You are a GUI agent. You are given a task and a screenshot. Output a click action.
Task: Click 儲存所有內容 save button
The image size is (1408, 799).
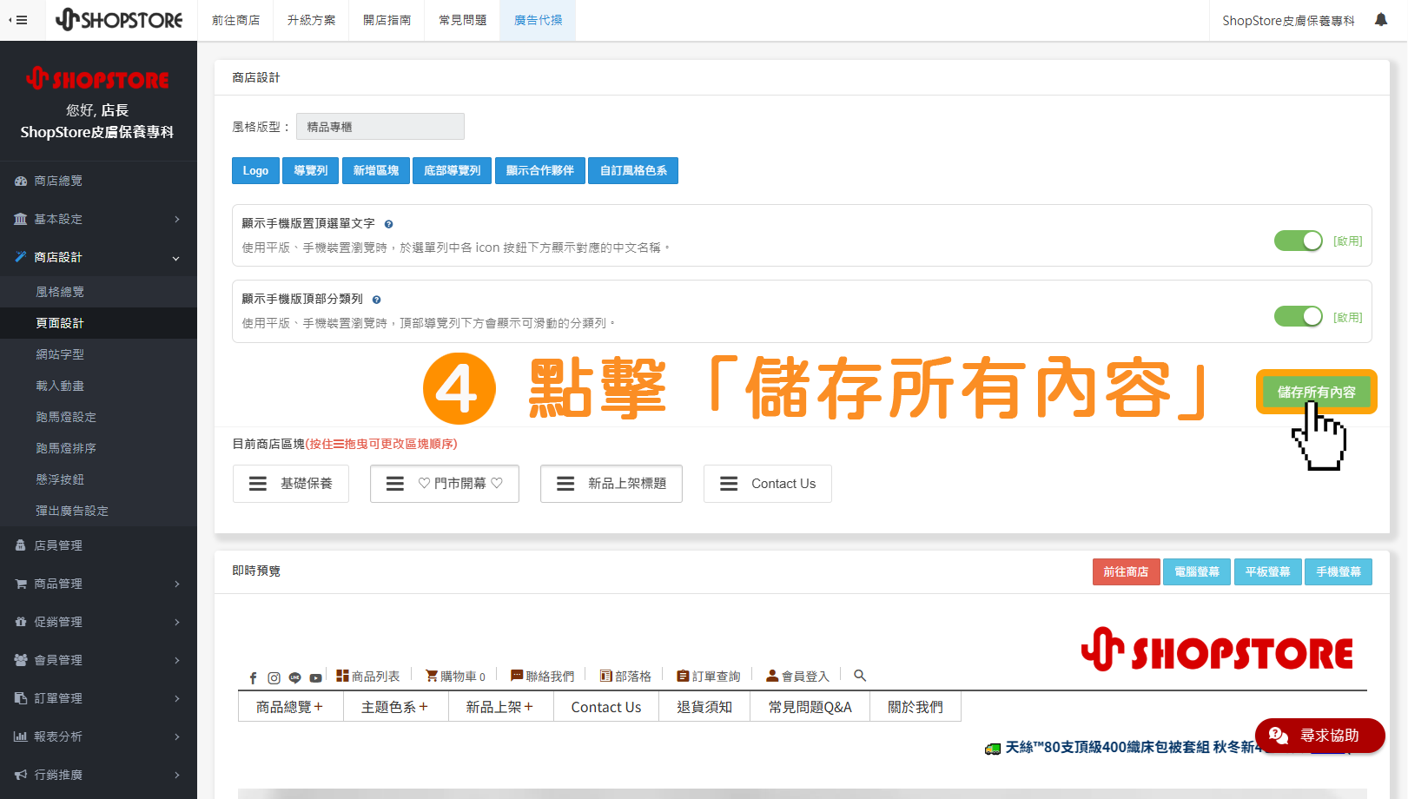coord(1316,392)
